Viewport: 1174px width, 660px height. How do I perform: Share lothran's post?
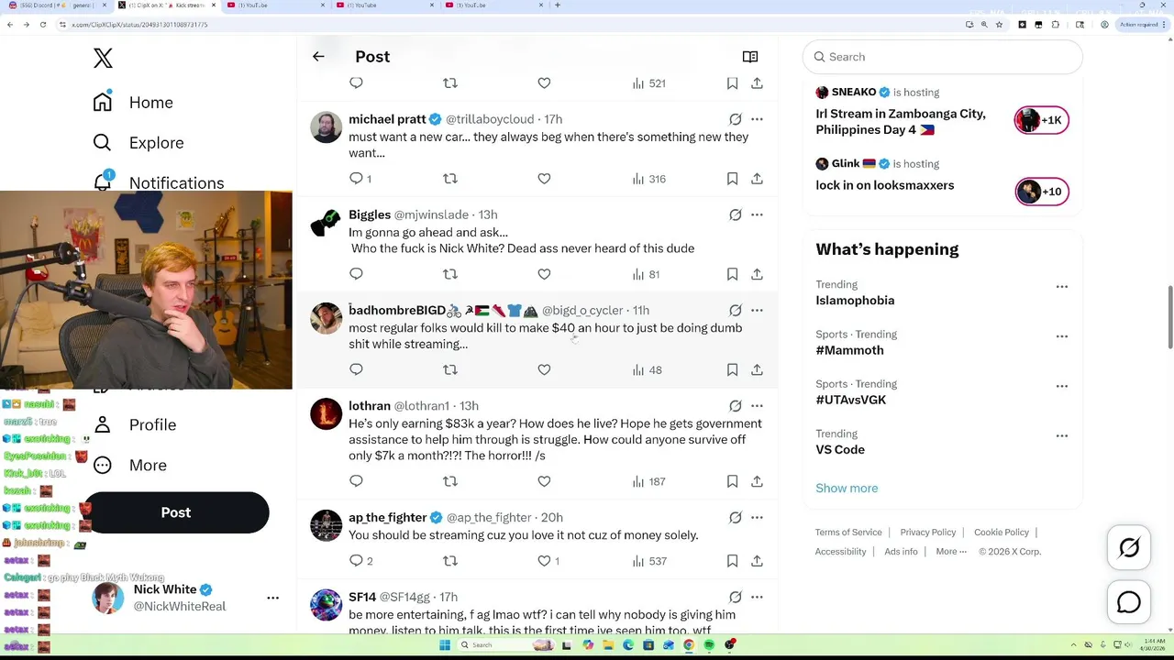757,481
